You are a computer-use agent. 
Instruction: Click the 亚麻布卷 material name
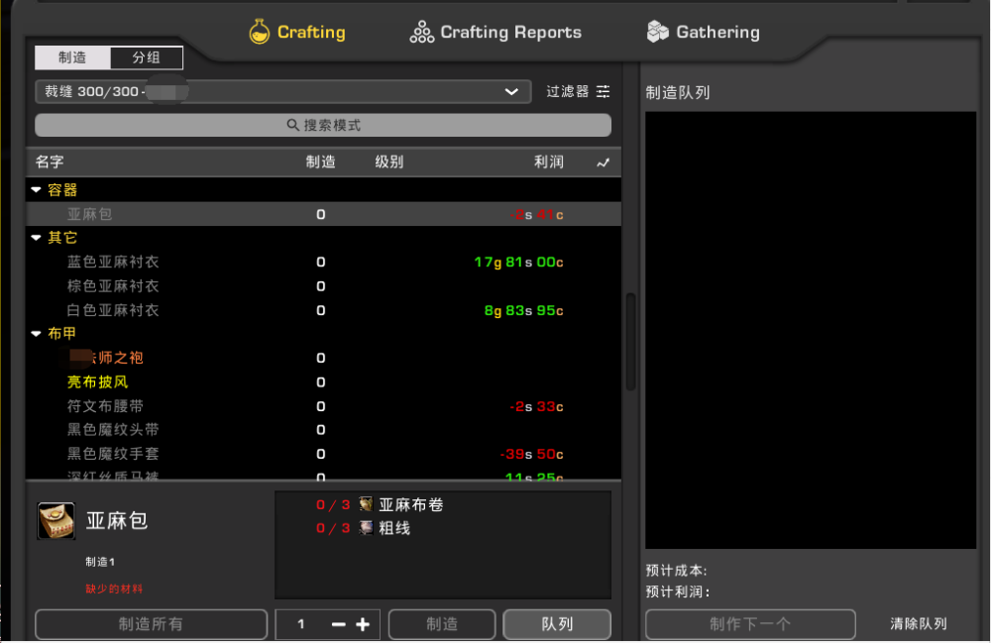pos(411,504)
